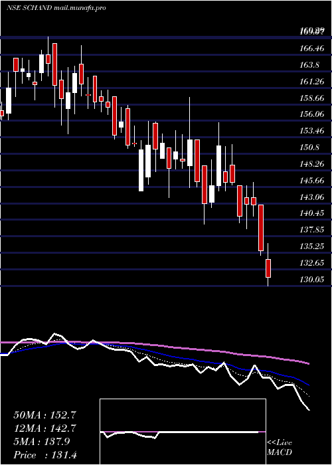Select the 145.66 price axis label
332x465 pixels.
coord(312,180)
